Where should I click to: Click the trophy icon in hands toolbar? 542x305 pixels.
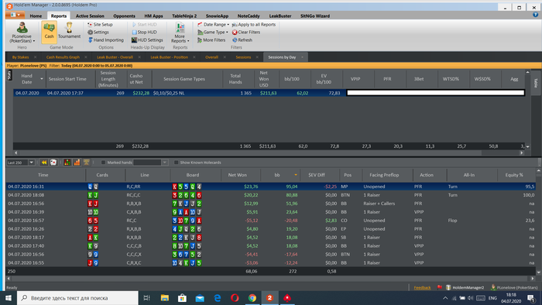pyautogui.click(x=86, y=163)
